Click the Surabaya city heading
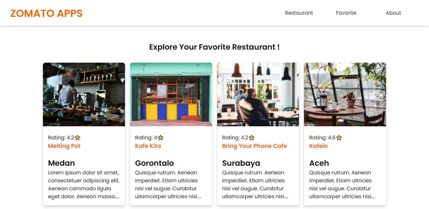Viewport: 429px width, 209px height. pos(241,163)
